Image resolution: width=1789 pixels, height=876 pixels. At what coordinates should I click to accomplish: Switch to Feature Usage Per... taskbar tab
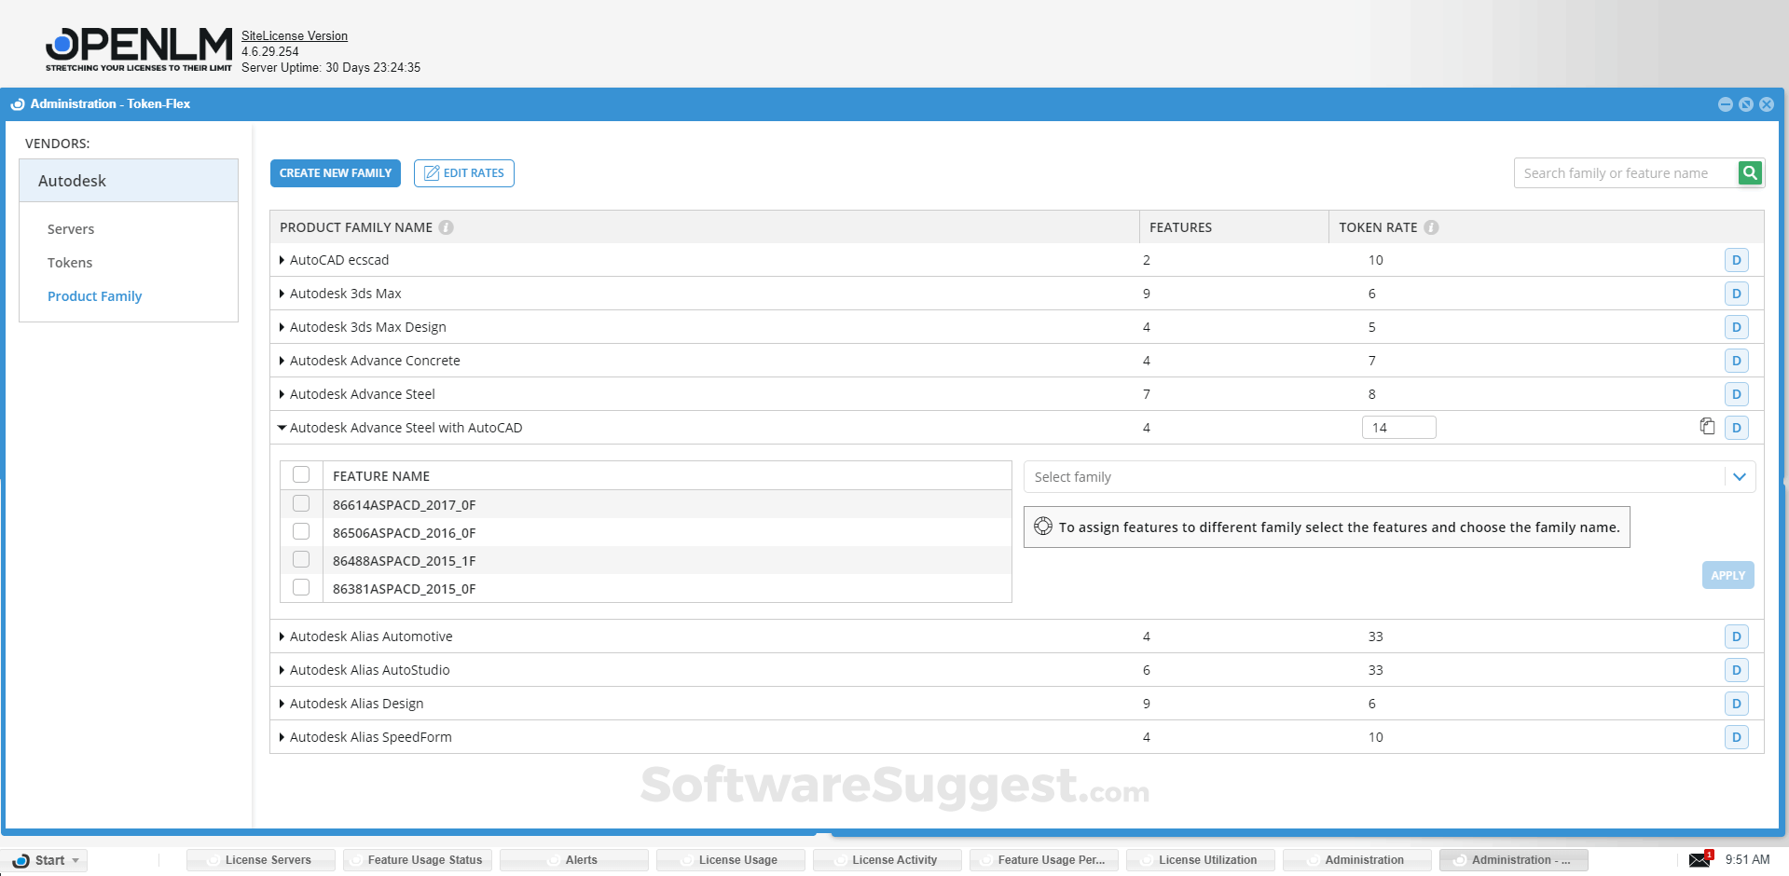coord(1044,860)
